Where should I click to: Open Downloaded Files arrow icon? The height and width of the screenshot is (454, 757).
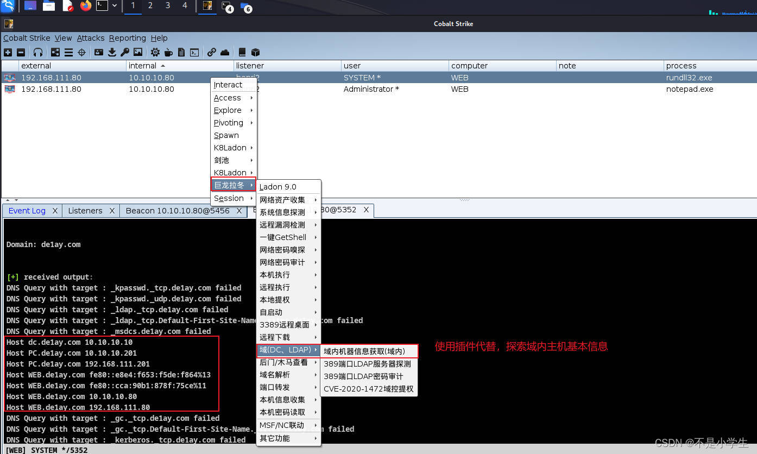(112, 52)
